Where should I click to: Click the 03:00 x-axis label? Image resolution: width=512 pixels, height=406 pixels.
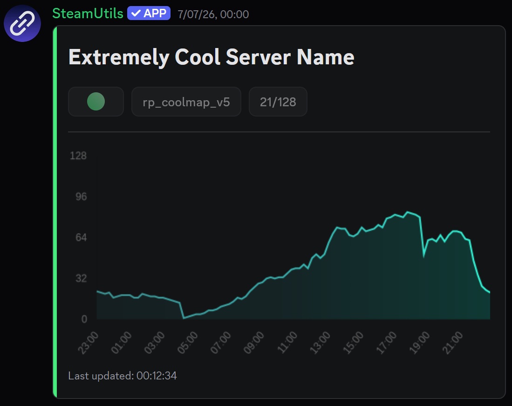pyautogui.click(x=154, y=343)
